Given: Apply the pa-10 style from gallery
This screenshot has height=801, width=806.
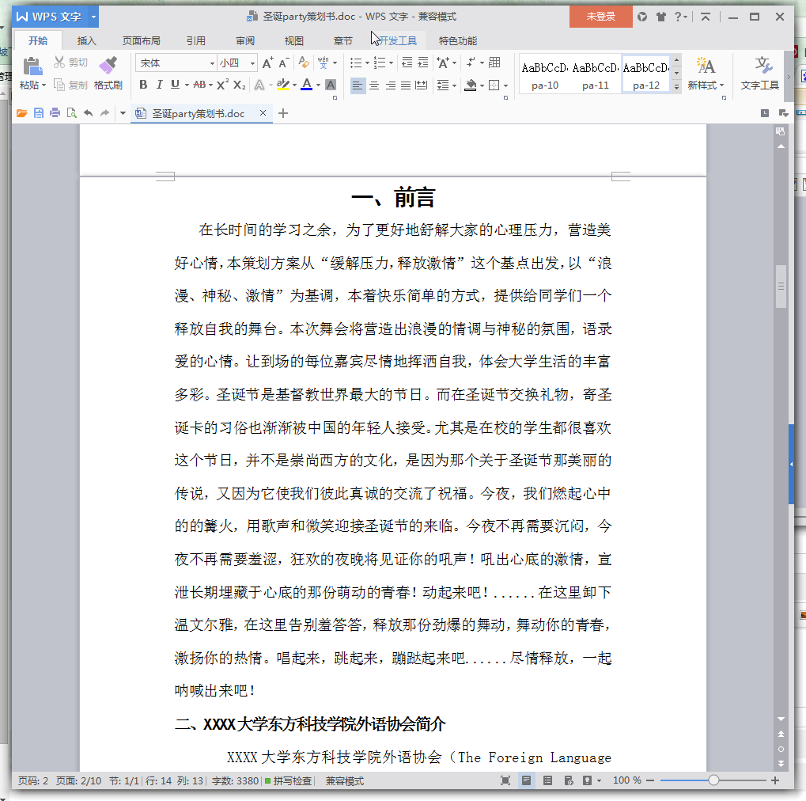Looking at the screenshot, I should 544,74.
